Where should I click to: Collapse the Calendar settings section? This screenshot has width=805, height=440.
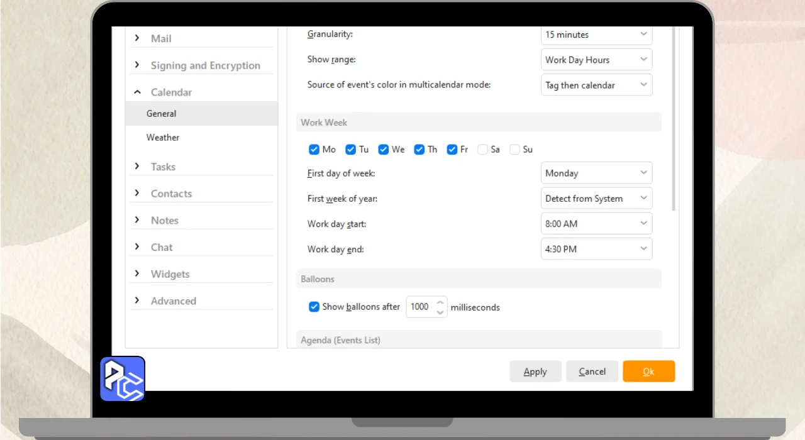click(137, 92)
